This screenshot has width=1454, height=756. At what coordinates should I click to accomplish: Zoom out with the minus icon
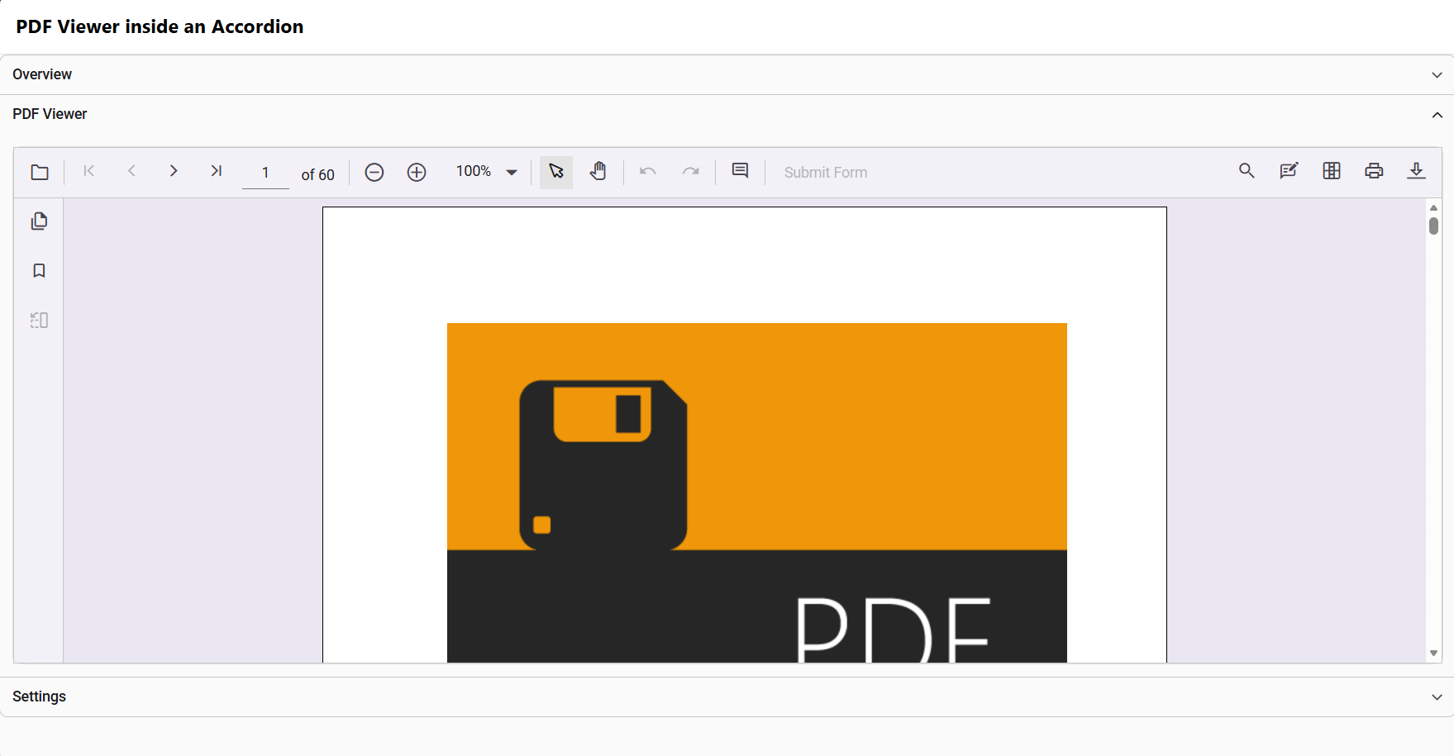pos(374,172)
